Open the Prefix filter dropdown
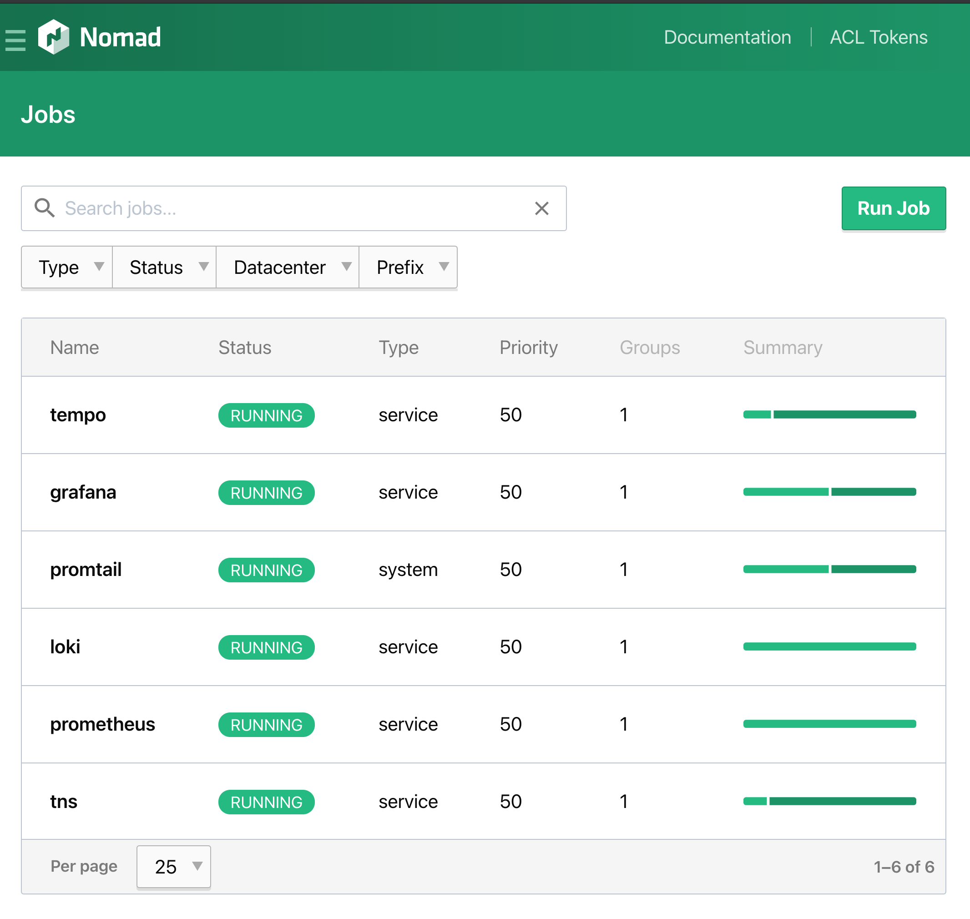 click(408, 268)
